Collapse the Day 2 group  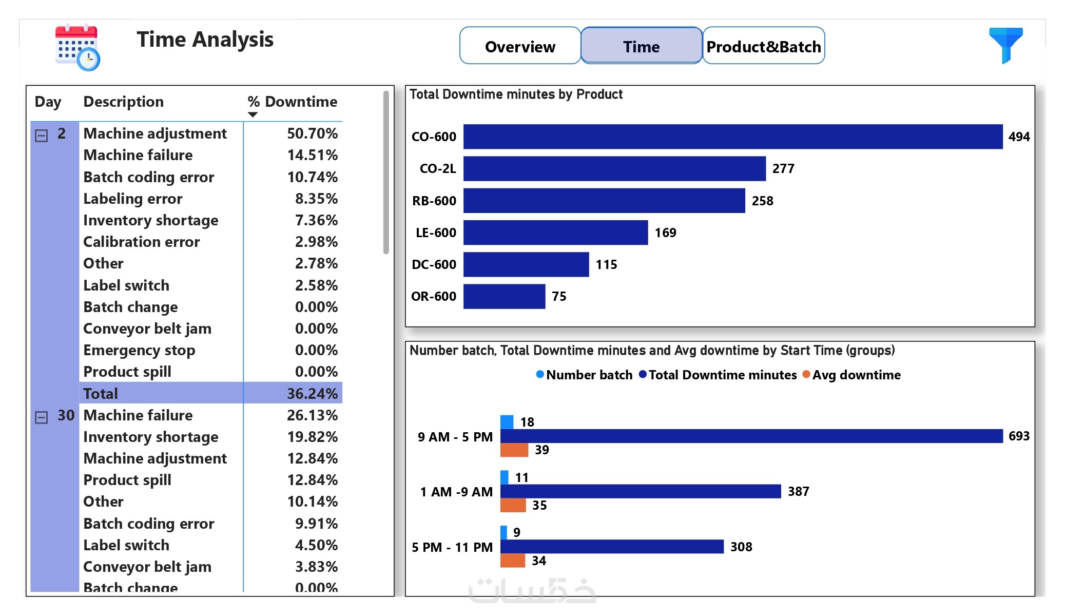click(x=41, y=136)
